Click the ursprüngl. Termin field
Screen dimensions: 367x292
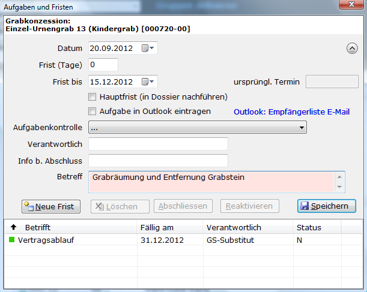pyautogui.click(x=332, y=82)
